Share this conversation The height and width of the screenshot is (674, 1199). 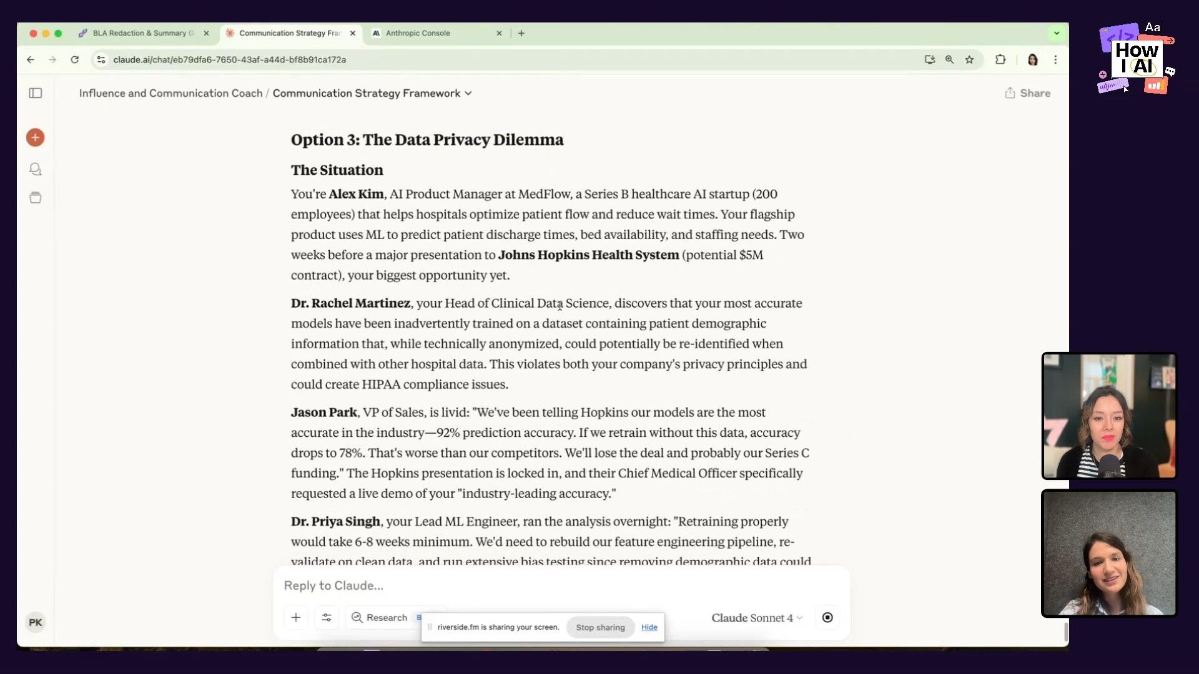pos(1027,93)
